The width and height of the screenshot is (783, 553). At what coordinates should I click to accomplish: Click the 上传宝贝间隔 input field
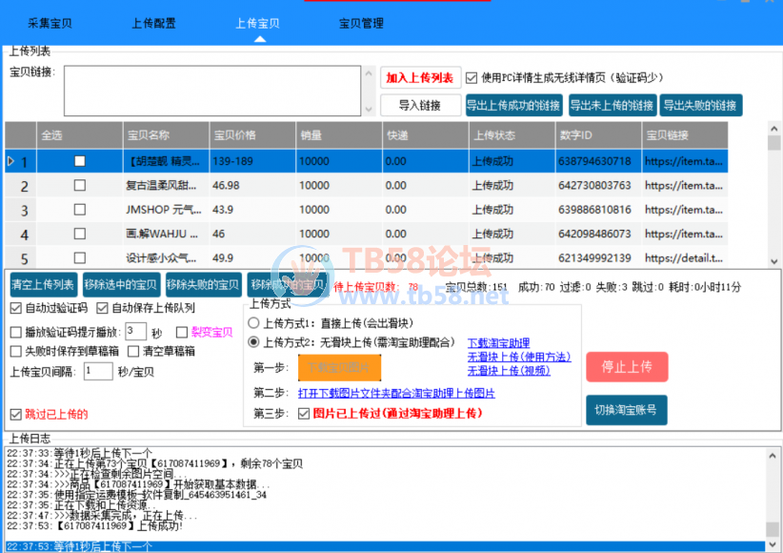(x=98, y=371)
